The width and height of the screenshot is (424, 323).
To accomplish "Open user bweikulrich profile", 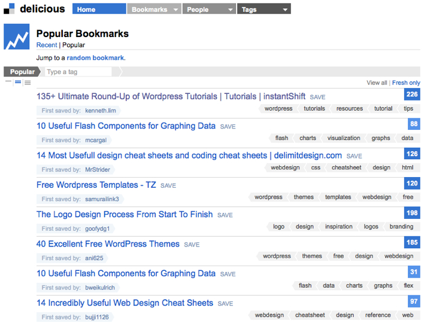I will coord(100,288).
